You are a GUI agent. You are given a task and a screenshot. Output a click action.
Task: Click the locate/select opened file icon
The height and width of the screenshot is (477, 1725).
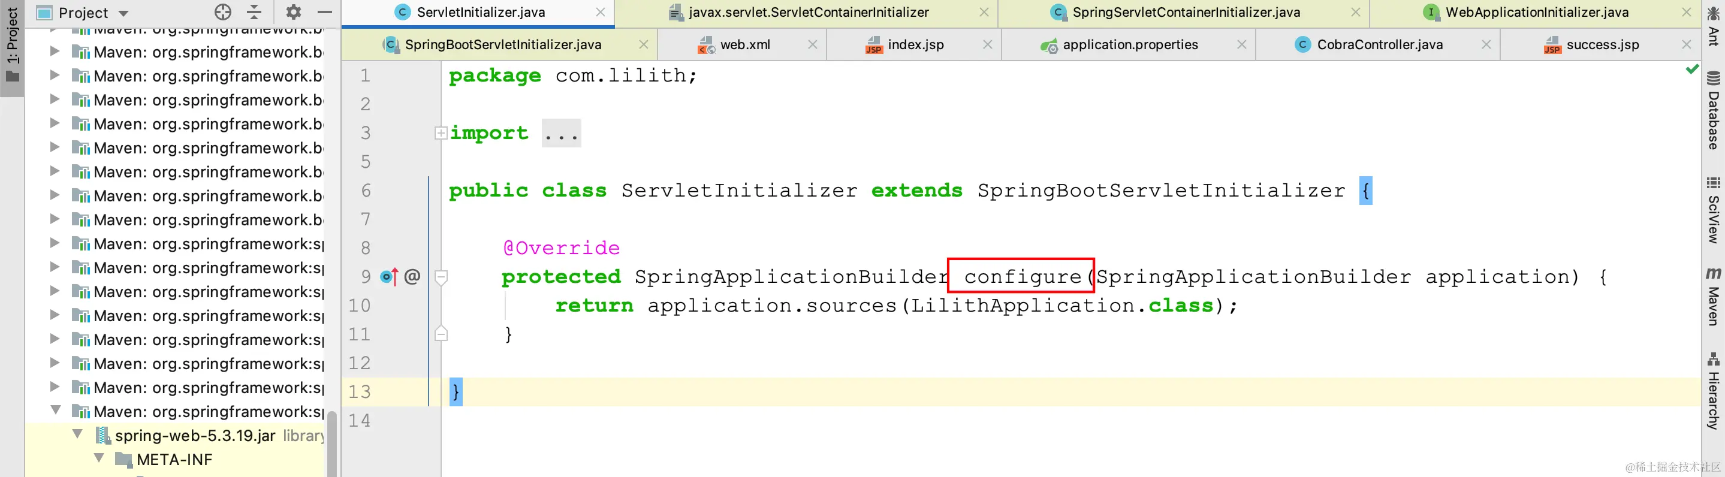coord(223,12)
